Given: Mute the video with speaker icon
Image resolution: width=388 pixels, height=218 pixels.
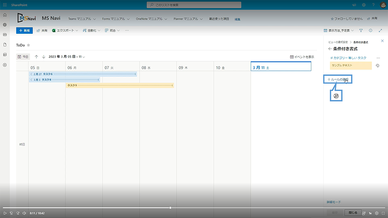Looking at the screenshot, I should (x=24, y=213).
